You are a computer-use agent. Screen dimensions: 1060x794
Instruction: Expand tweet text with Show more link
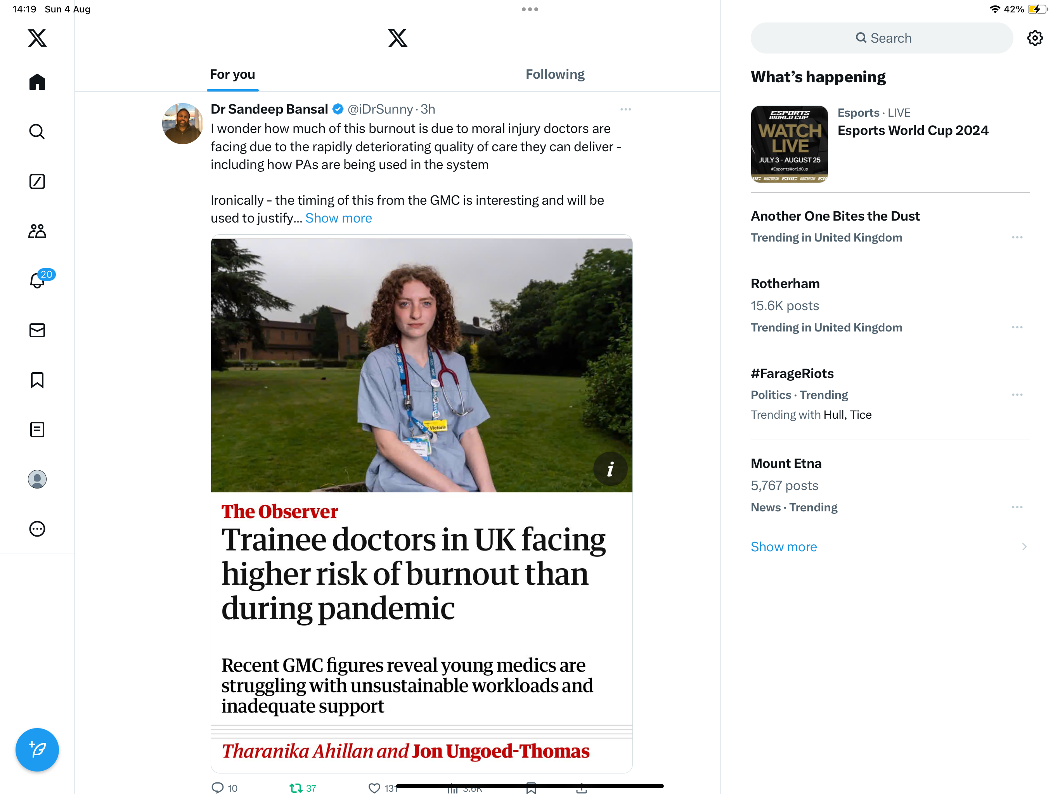point(338,218)
